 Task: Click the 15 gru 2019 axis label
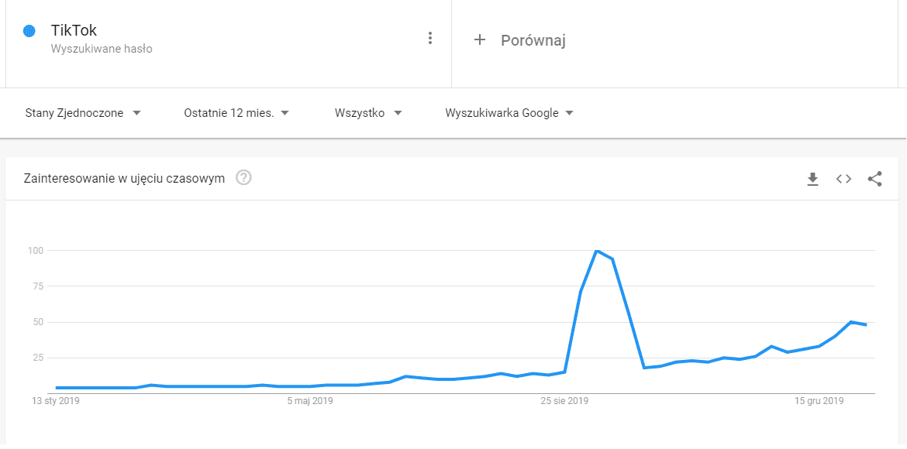coord(819,401)
